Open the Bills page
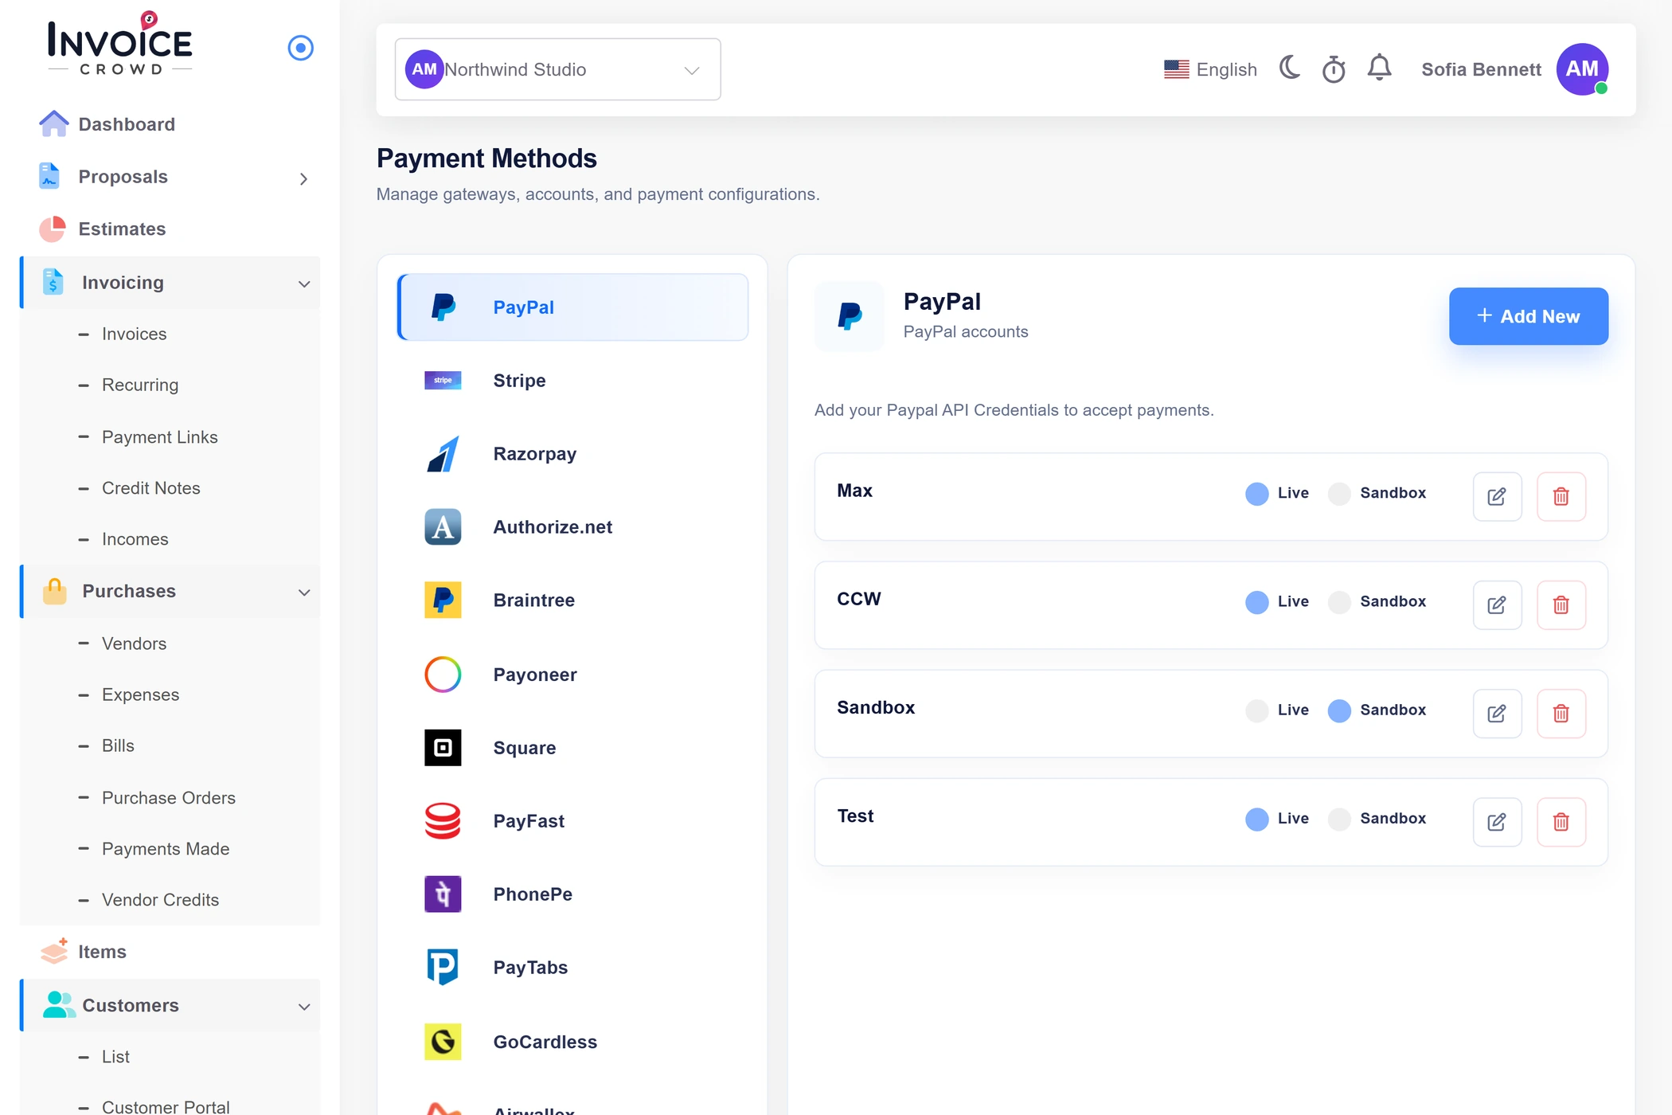Viewport: 1672px width, 1115px height. (x=118, y=745)
